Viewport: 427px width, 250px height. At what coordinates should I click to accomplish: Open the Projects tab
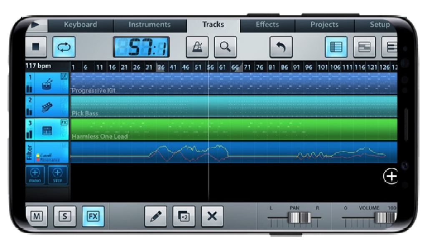point(324,25)
